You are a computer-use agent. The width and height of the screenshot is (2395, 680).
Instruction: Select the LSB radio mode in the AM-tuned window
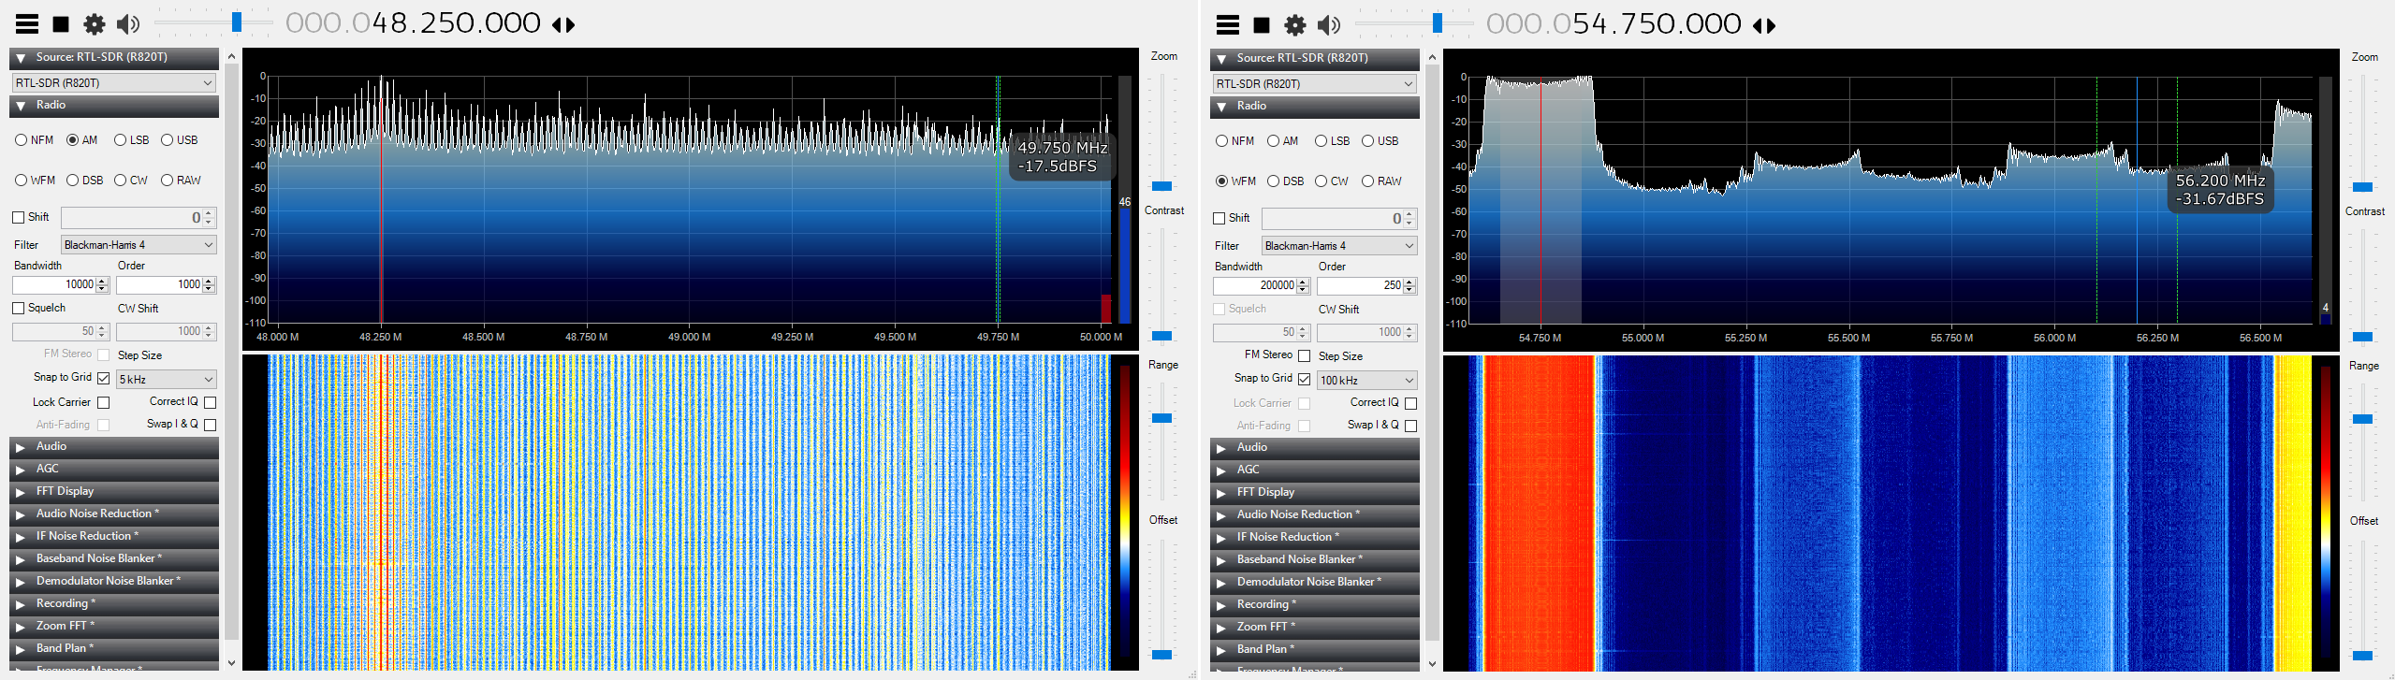tap(121, 140)
